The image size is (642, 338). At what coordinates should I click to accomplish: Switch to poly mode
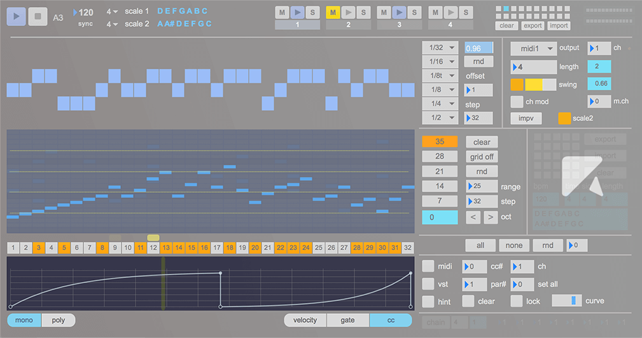[58, 320]
